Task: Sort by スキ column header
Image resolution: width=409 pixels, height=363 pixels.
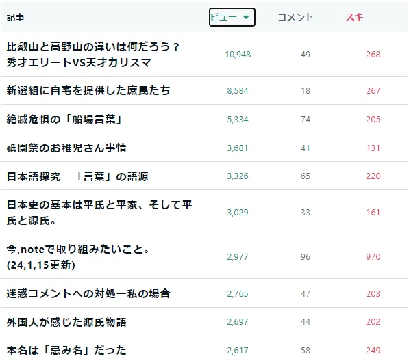Action: coord(354,17)
